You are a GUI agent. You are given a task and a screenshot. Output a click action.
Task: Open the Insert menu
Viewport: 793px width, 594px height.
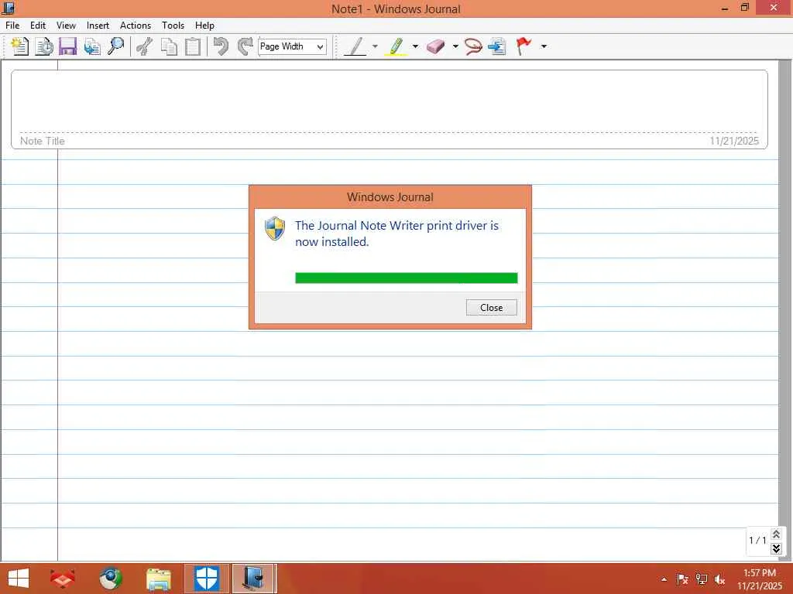click(x=98, y=26)
